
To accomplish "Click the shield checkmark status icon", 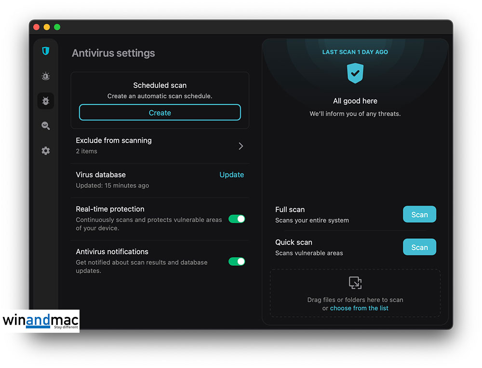I will [355, 73].
